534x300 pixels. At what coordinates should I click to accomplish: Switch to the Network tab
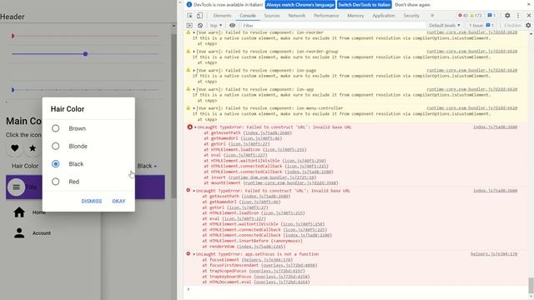[x=297, y=16]
